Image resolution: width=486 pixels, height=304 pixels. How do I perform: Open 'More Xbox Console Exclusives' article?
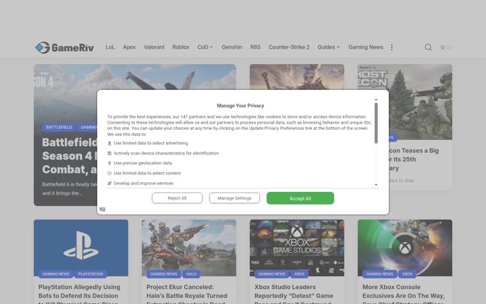coord(404,294)
